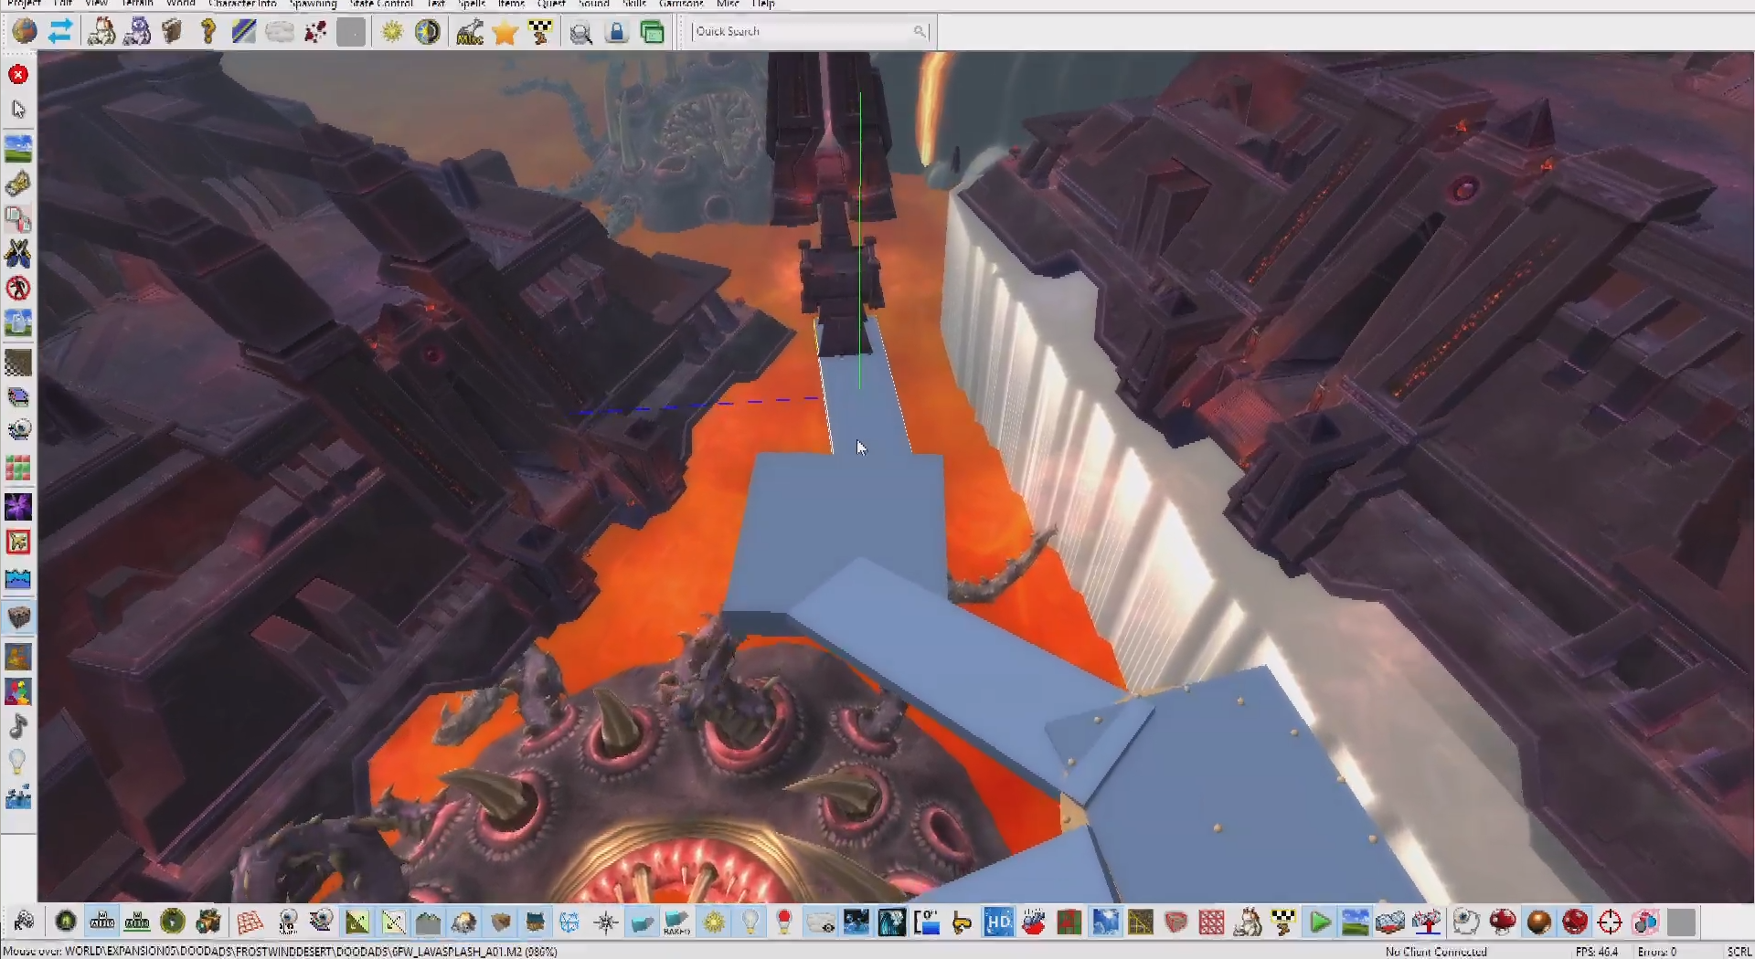This screenshot has width=1755, height=959.
Task: Open the Garrisons menu
Action: pyautogui.click(x=681, y=4)
